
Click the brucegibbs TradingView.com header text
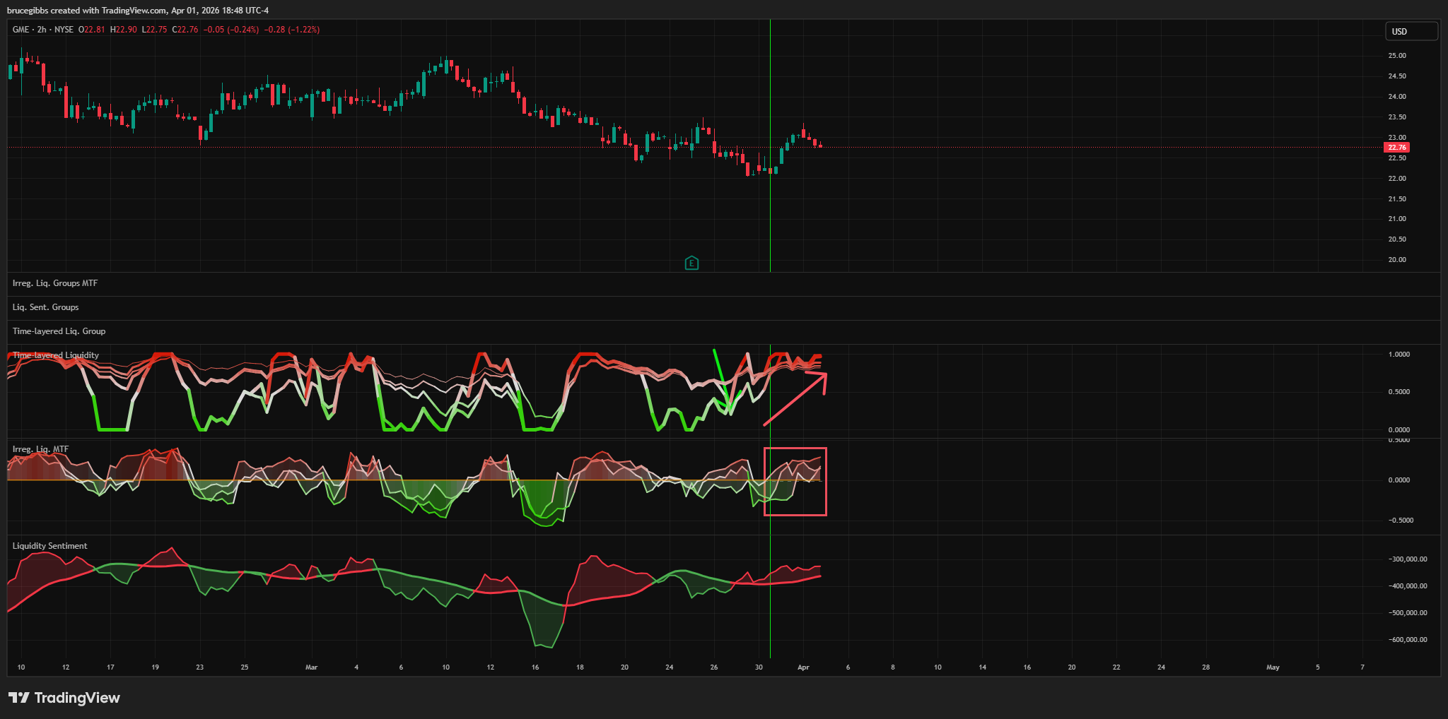137,11
